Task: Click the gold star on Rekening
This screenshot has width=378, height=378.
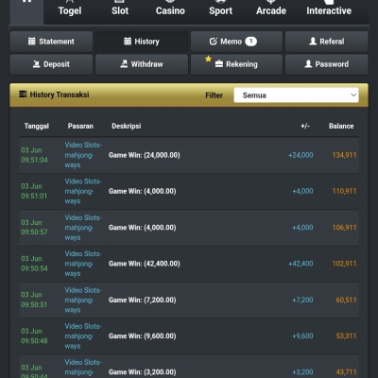Action: pyautogui.click(x=208, y=59)
